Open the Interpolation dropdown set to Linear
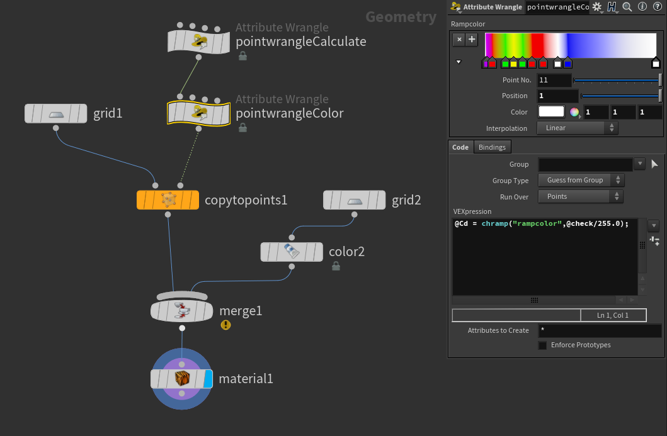Viewport: 667px width, 436px height. [577, 128]
